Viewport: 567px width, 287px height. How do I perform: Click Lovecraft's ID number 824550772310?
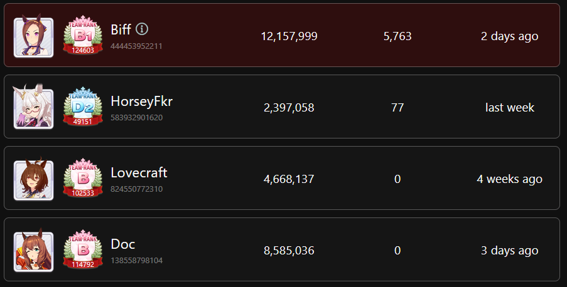pos(136,189)
